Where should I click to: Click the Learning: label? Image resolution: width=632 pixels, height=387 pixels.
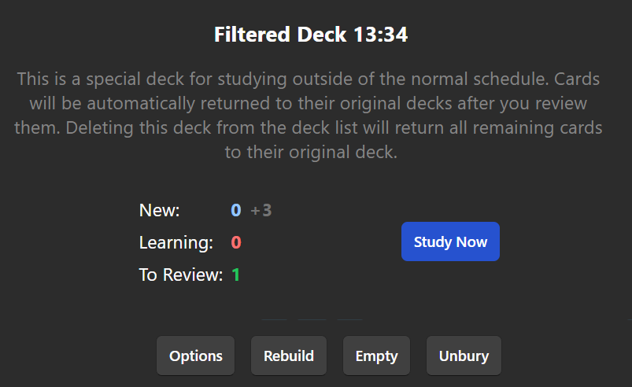(x=176, y=243)
